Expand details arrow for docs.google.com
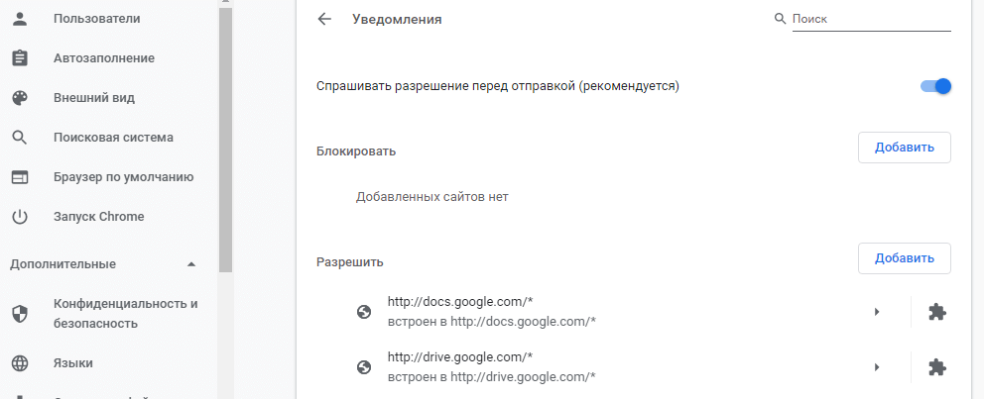This screenshot has height=399, width=984. [x=877, y=312]
